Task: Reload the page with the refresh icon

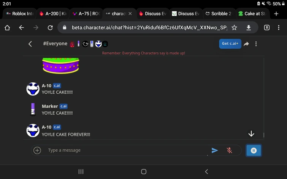Action: (x=50, y=28)
